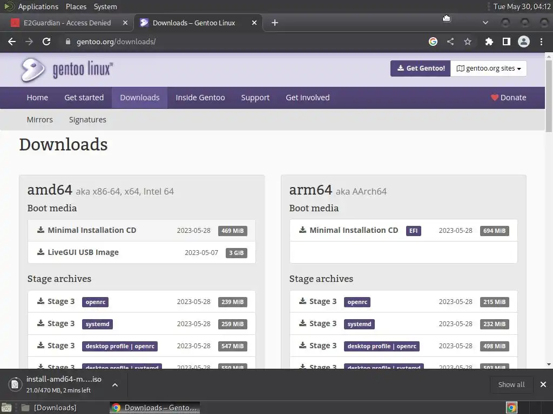Click download icon for amd64 Stage 3 openrc
Viewport: 553px width, 414px height.
(41, 301)
